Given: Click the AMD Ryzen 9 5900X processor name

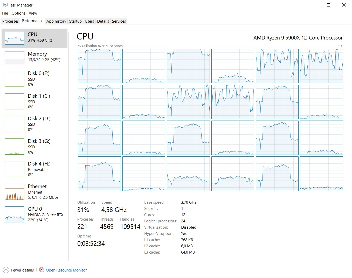Looking at the screenshot, I should coord(298,38).
